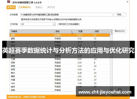Click the 浏览... browse button

[x=120, y=14]
